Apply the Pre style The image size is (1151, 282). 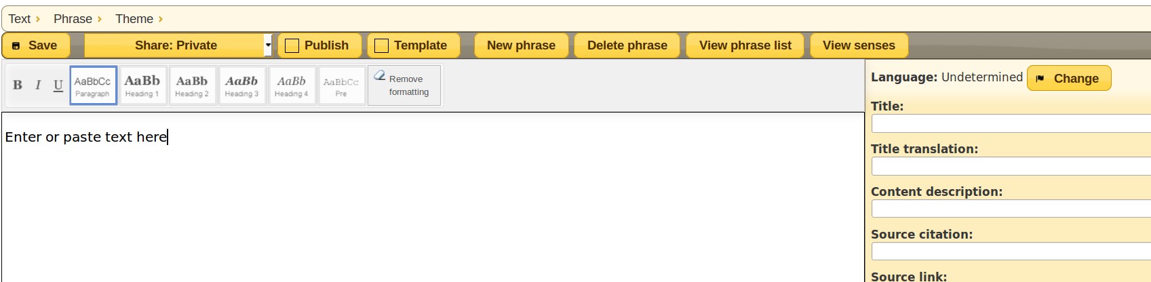[x=341, y=85]
